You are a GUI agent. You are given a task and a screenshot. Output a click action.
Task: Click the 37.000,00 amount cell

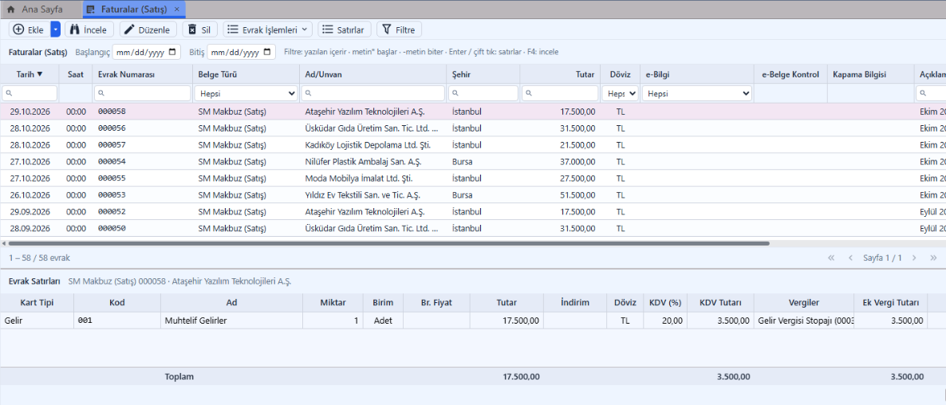click(x=560, y=162)
